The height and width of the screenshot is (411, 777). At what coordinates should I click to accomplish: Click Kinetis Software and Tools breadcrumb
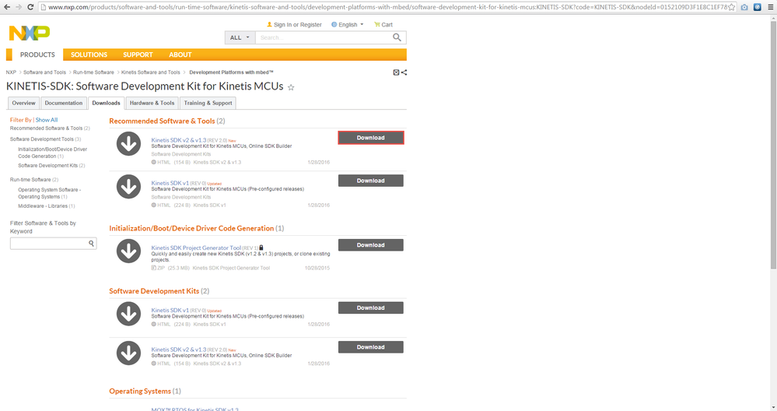(151, 72)
